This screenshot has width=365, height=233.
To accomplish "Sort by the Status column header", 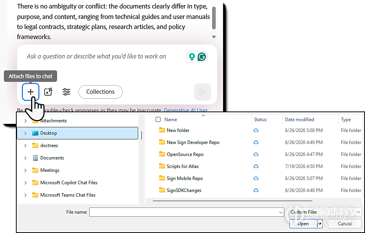I will coord(260,120).
